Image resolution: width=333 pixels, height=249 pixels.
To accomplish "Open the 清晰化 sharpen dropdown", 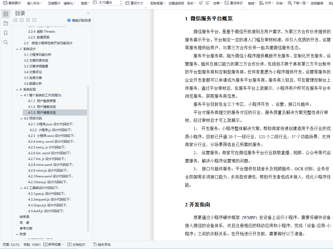I will pyautogui.click(x=69, y=3).
